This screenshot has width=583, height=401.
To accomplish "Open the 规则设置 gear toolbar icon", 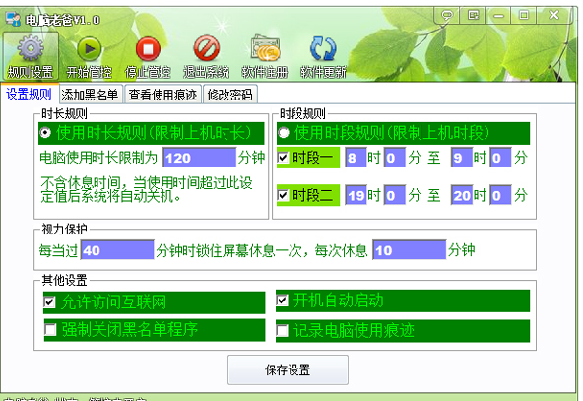I will click(31, 48).
